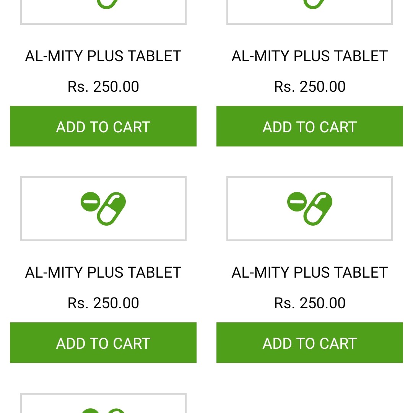Add first-row right AL-MITY PLUS TABLET to cart
Screen dimensions: 413x413
tap(310, 126)
